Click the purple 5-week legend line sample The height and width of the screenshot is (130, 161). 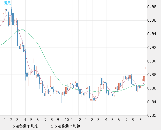point(7,126)
